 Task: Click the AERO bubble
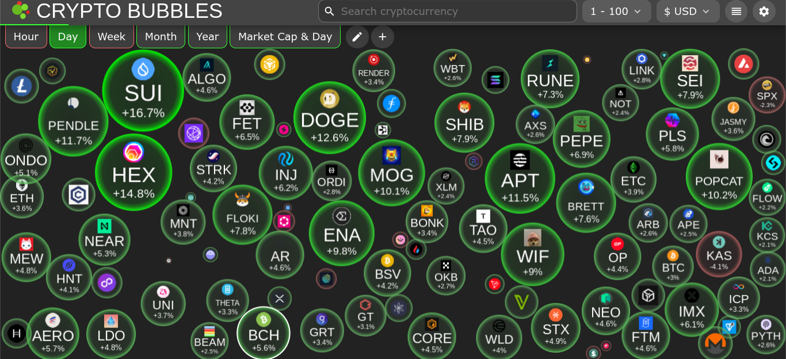[x=53, y=334]
